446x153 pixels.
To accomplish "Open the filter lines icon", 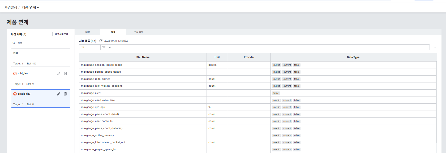I will [104, 47].
